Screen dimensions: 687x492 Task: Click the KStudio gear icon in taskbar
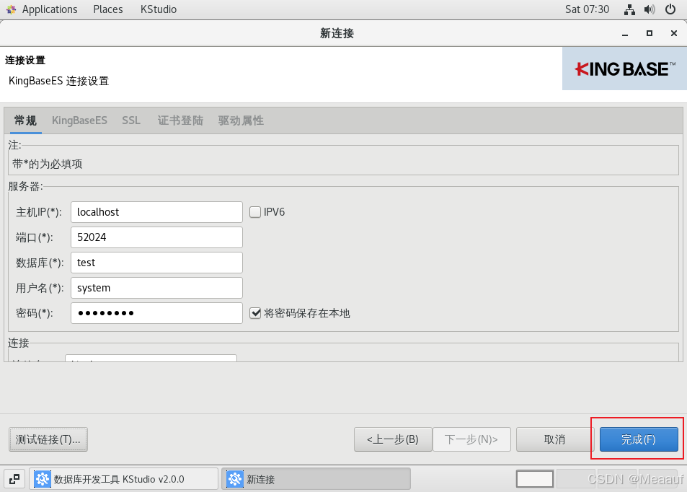tap(43, 479)
